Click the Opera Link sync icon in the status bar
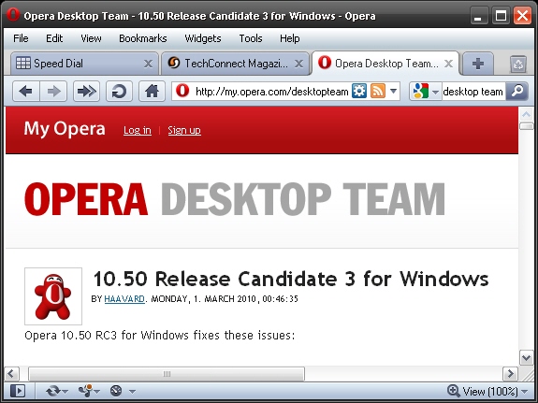 [53, 391]
